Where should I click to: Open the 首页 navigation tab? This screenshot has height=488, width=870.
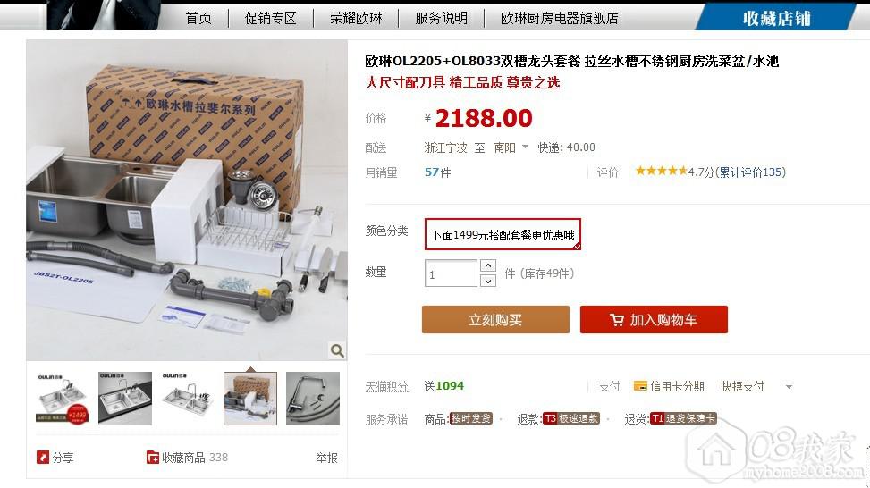point(198,18)
